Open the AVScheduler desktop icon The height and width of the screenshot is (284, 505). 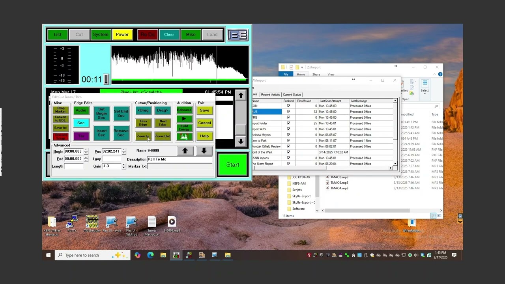click(x=92, y=224)
